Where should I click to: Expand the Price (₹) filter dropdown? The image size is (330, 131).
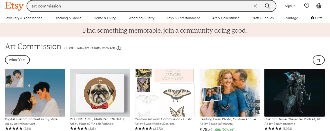17,60
